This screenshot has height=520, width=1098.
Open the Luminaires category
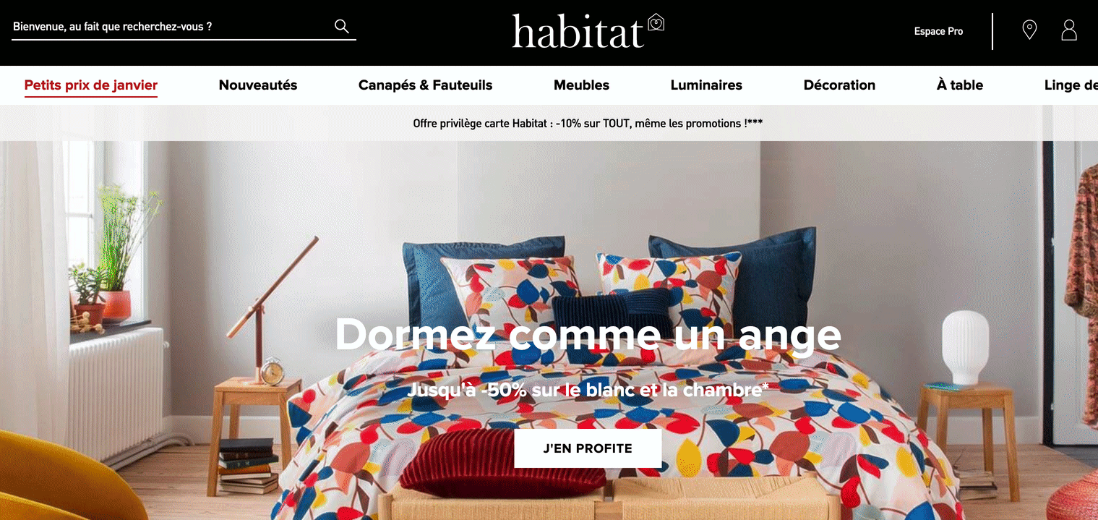(706, 85)
